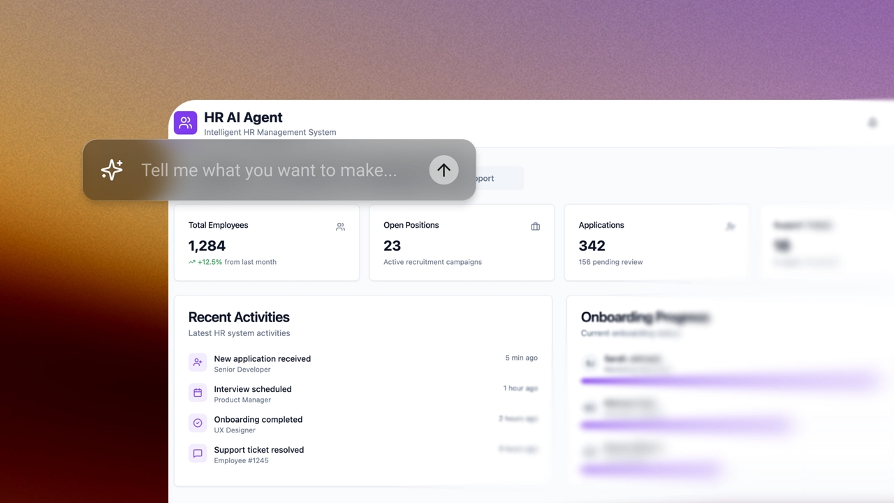Click the longest onboarding progress bar
The width and height of the screenshot is (894, 503).
(730, 381)
